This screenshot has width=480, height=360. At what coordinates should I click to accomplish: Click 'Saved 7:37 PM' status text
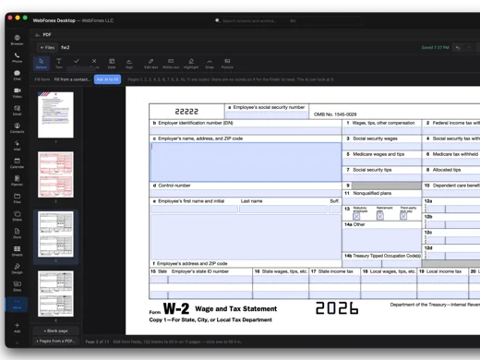[435, 48]
